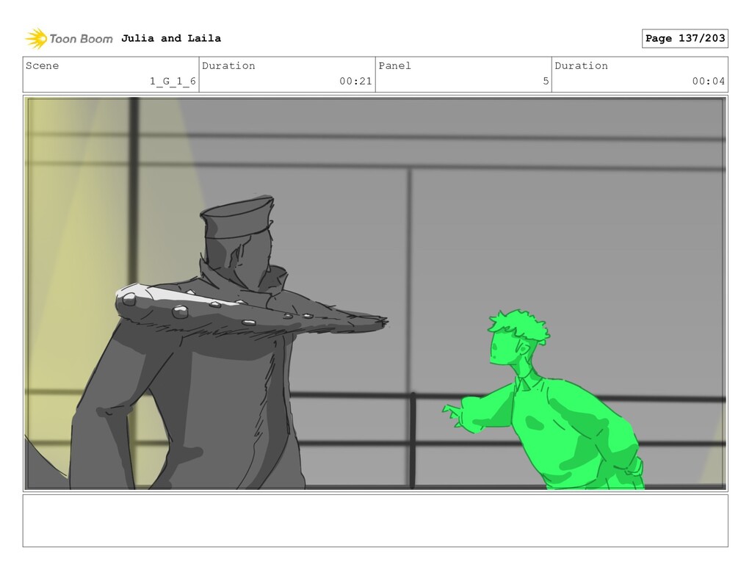752x581 pixels.
Task: Click the 'Panel' field label
Action: [x=394, y=65]
